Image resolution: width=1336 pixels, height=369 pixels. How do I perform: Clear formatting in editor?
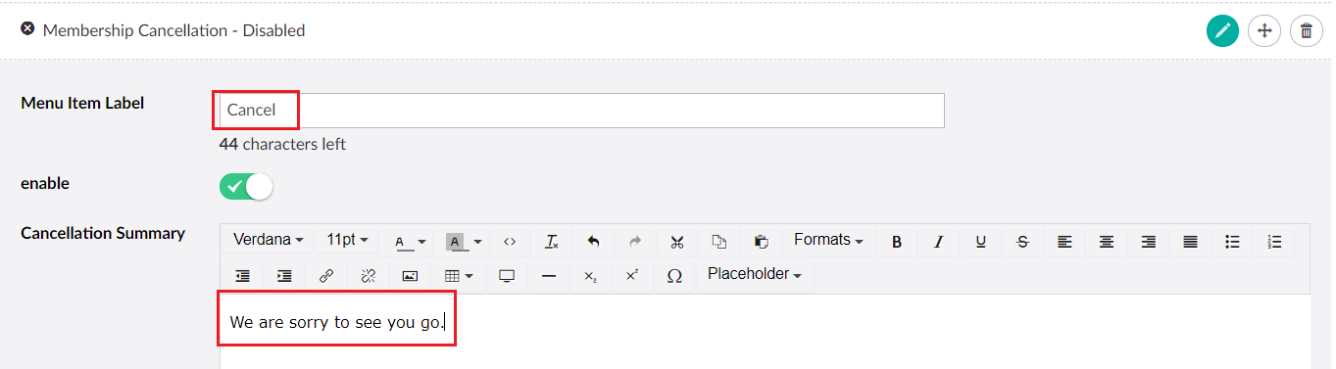pyautogui.click(x=551, y=242)
